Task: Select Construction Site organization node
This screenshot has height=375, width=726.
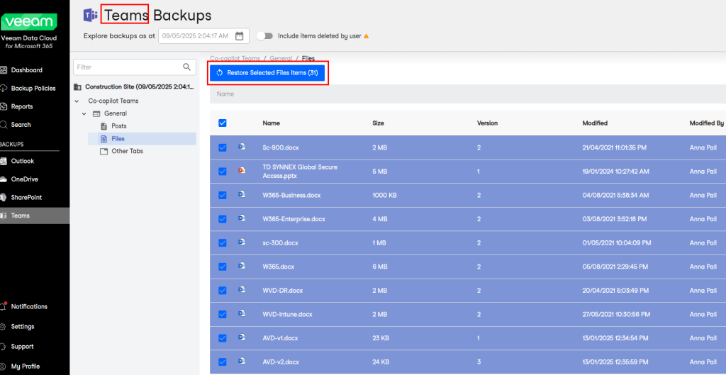Action: 140,86
